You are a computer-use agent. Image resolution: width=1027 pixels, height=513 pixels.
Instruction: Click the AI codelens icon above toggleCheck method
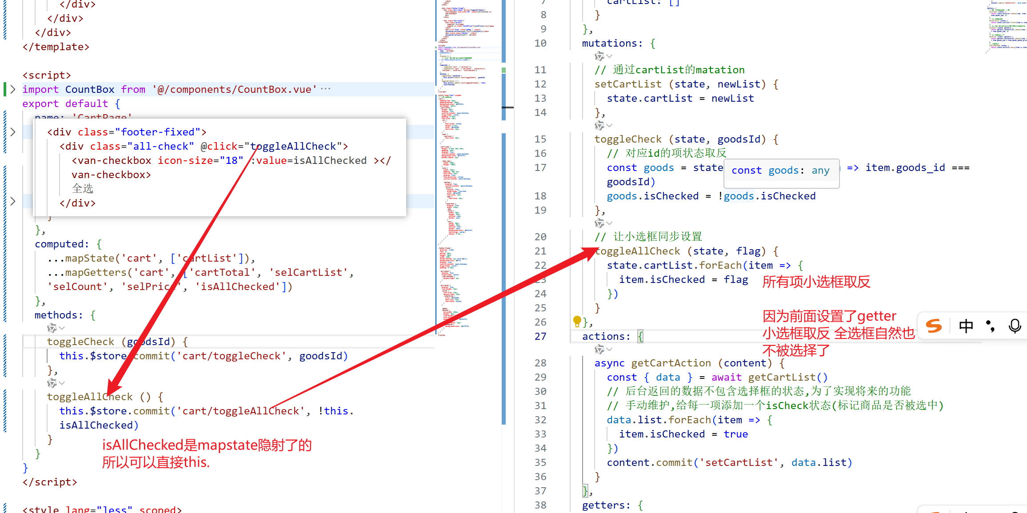point(52,328)
